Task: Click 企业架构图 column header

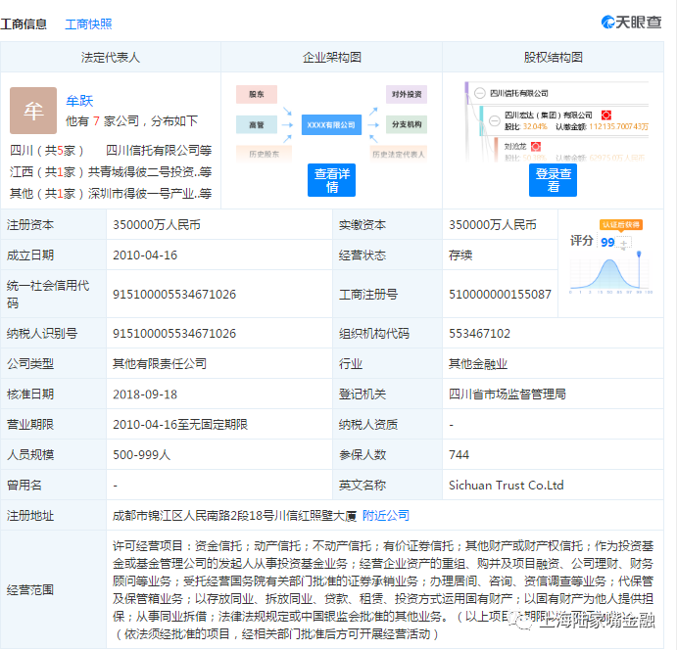Action: (x=331, y=58)
